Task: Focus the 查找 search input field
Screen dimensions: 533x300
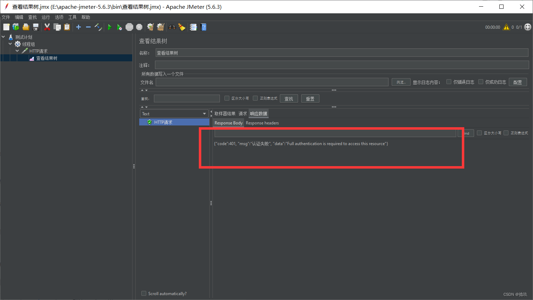Action: pyautogui.click(x=187, y=98)
